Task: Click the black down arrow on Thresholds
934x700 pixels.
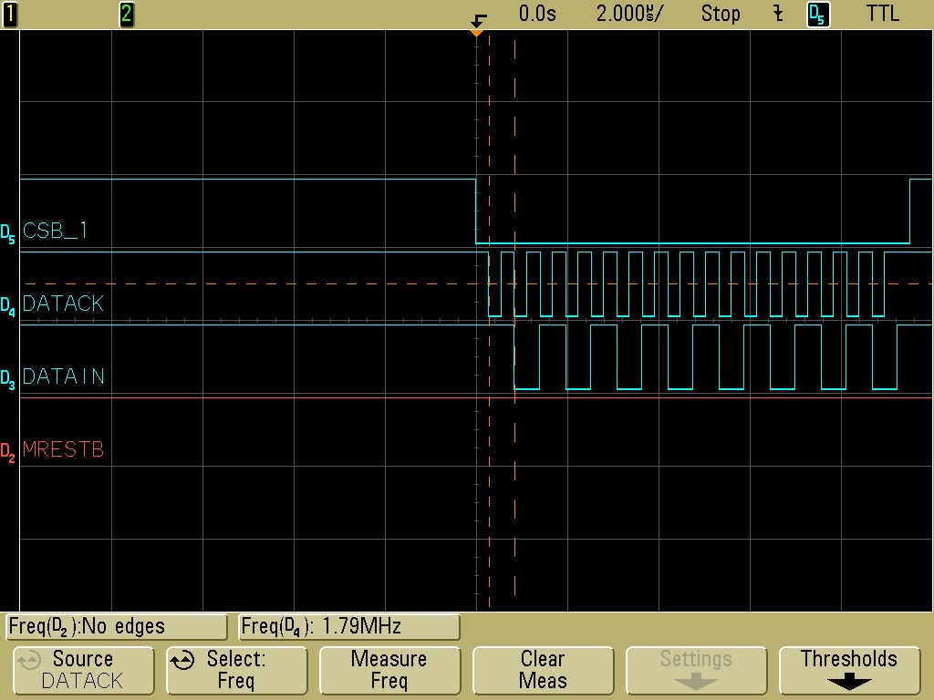Action: tap(849, 682)
